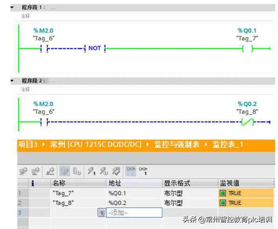
Task: Click the 'Enable peripheral outputs' icon
Action: [x=116, y=171]
